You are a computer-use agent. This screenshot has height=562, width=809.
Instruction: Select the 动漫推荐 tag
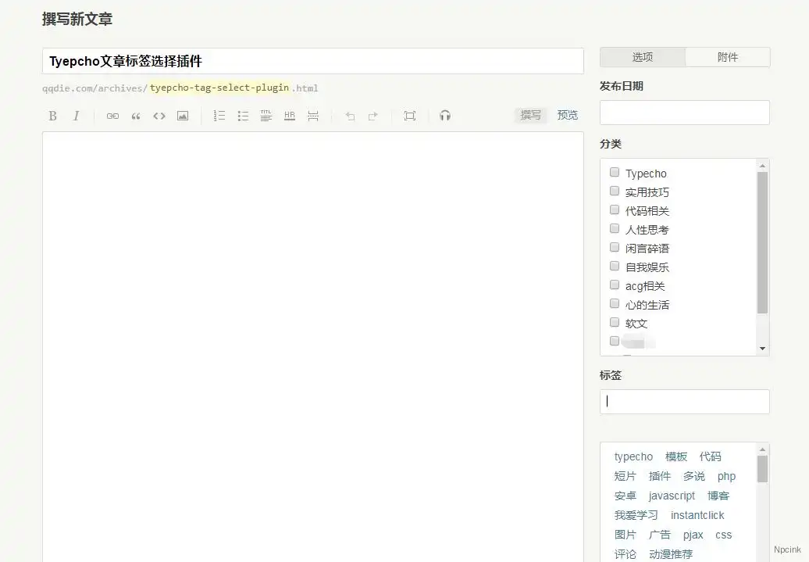coord(671,554)
